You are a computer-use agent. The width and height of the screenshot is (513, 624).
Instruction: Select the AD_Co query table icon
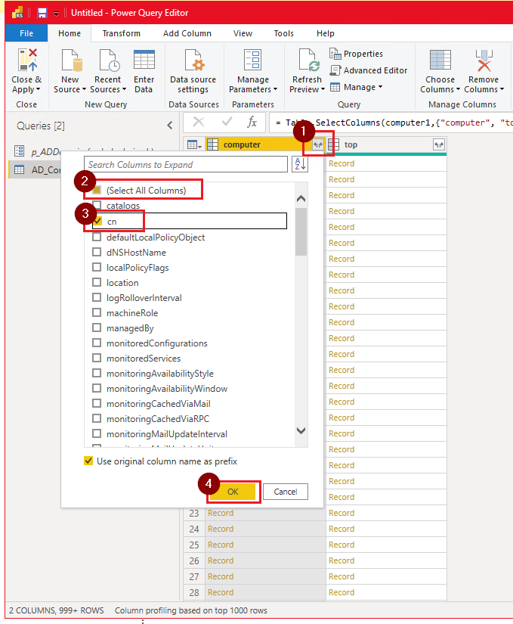point(19,170)
